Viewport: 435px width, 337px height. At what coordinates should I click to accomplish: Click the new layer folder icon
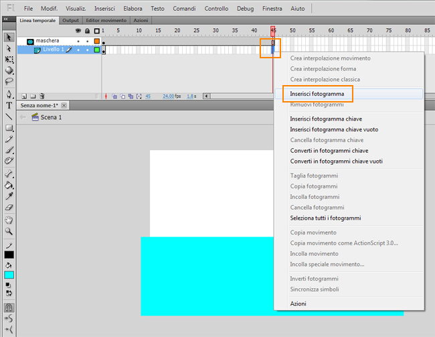[x=33, y=96]
